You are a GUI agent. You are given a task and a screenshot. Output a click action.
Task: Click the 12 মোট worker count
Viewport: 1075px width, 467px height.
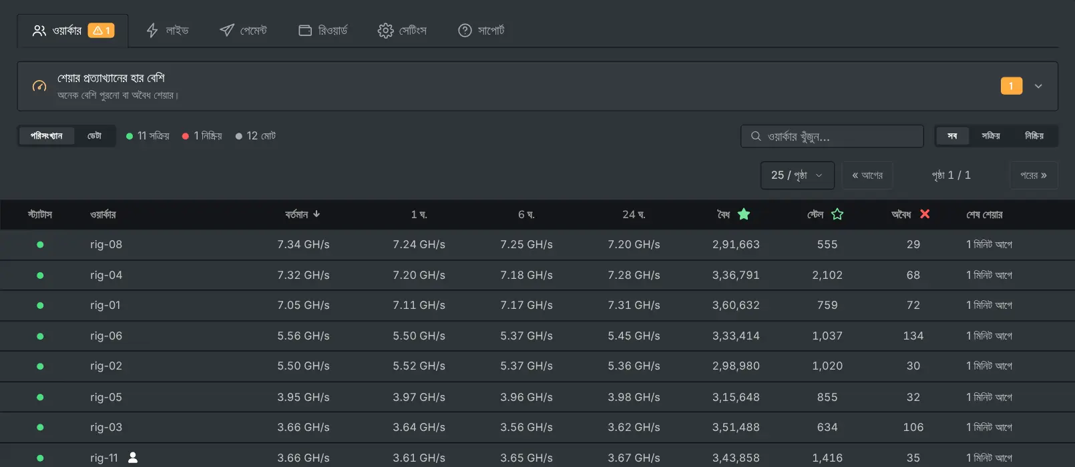pos(256,136)
